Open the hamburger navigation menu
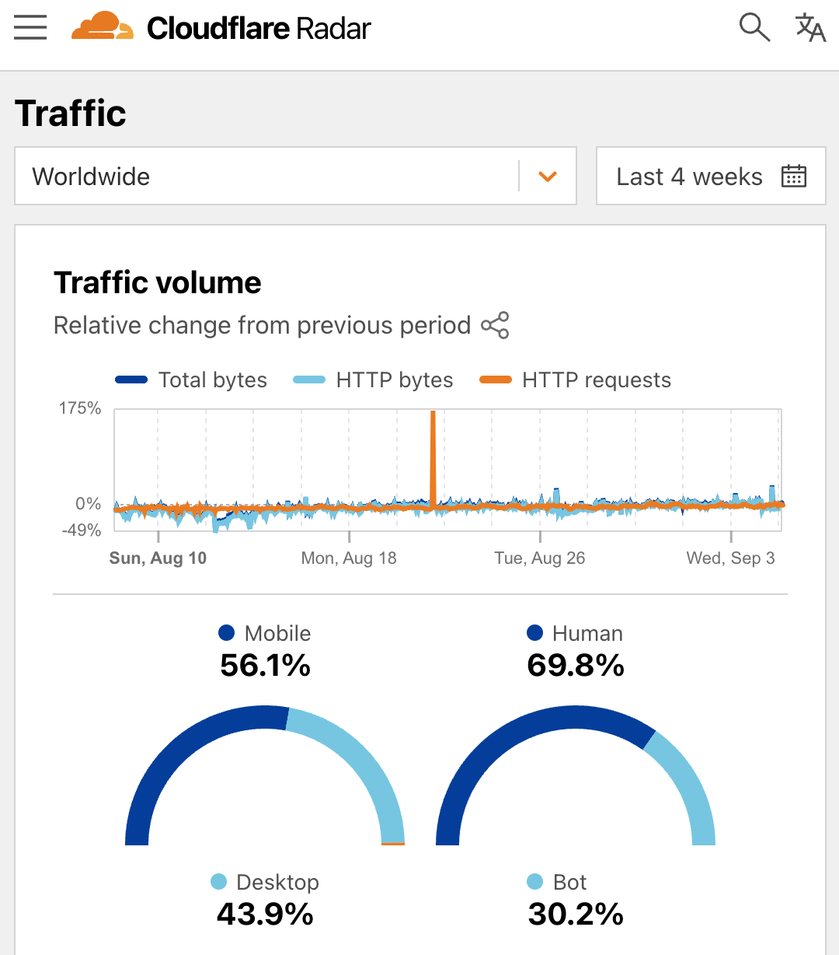The width and height of the screenshot is (839, 955). 30,28
